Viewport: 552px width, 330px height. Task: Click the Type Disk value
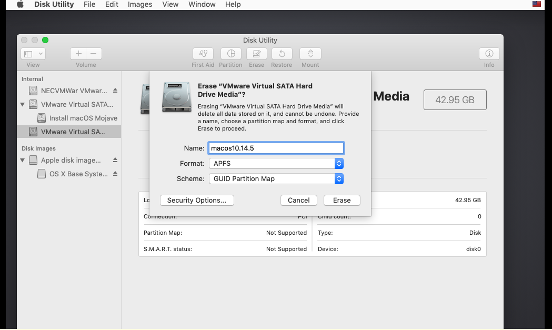pos(475,233)
